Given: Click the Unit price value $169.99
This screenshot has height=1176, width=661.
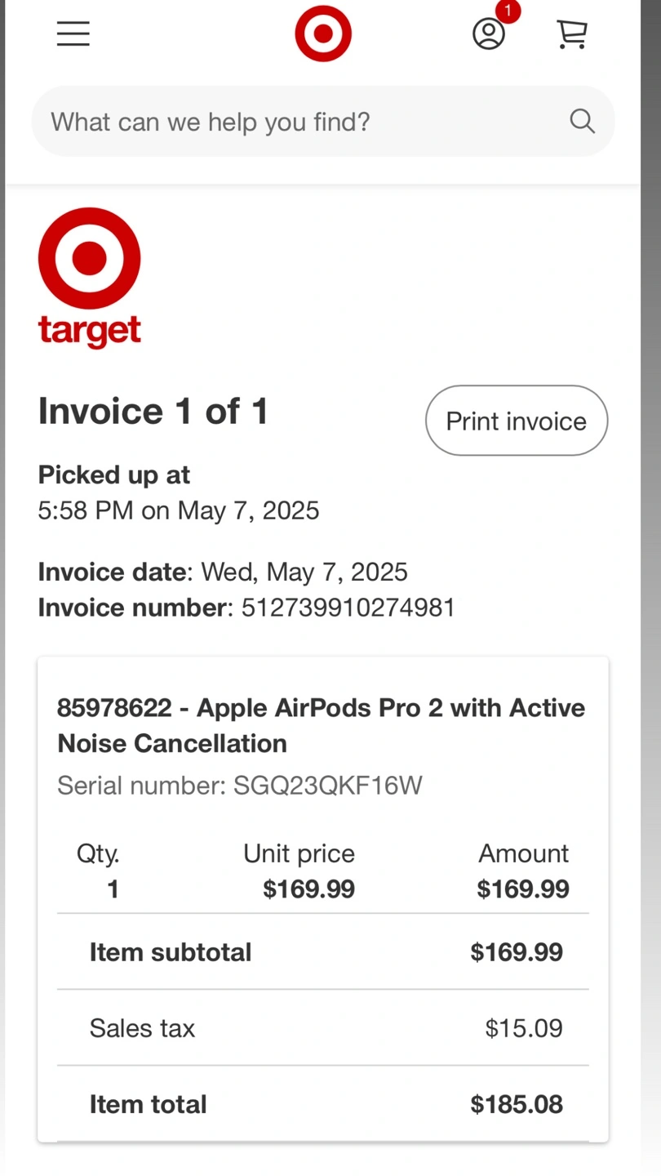Looking at the screenshot, I should [308, 889].
